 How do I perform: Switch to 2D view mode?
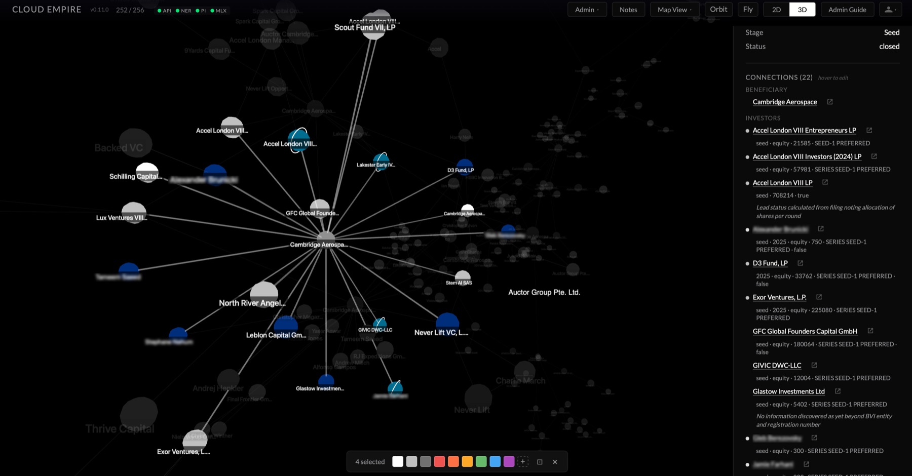(776, 10)
